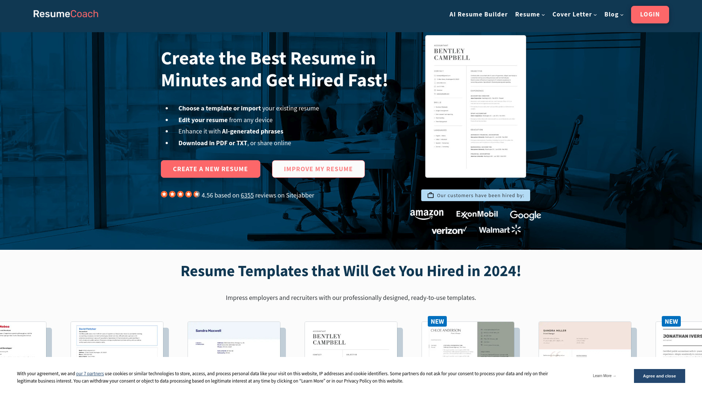702x395 pixels.
Task: Click the briefcase icon near customer hiring section
Action: (x=431, y=195)
